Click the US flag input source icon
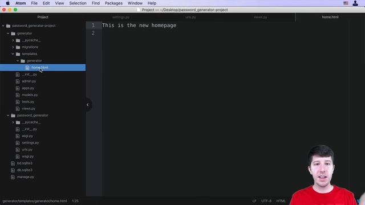 pyautogui.click(x=346, y=3)
